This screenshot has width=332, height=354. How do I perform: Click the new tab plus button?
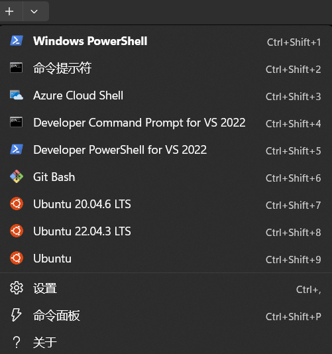(9, 11)
